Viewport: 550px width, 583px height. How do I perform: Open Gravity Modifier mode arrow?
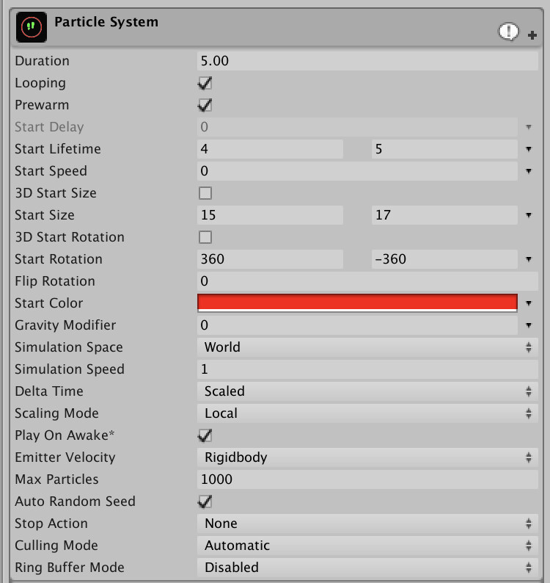tap(529, 325)
